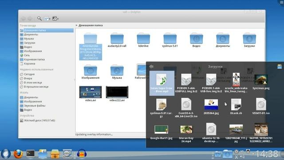Click the Forward arrow in Dolphin toolbar
Viewport: 284px width, 160px height.
30,19
